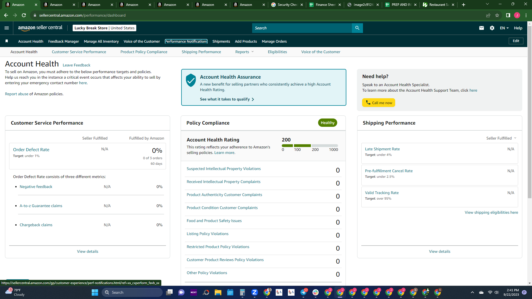Click the share page icon in address bar

point(488,15)
